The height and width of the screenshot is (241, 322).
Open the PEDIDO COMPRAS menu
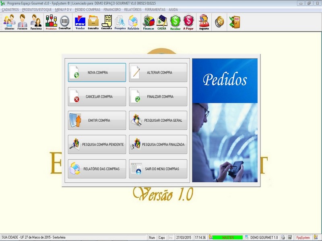pos(87,10)
